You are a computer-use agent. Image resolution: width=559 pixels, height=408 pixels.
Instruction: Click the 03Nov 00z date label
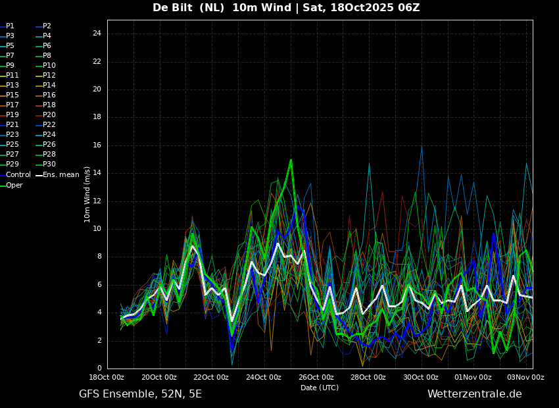tap(527, 377)
